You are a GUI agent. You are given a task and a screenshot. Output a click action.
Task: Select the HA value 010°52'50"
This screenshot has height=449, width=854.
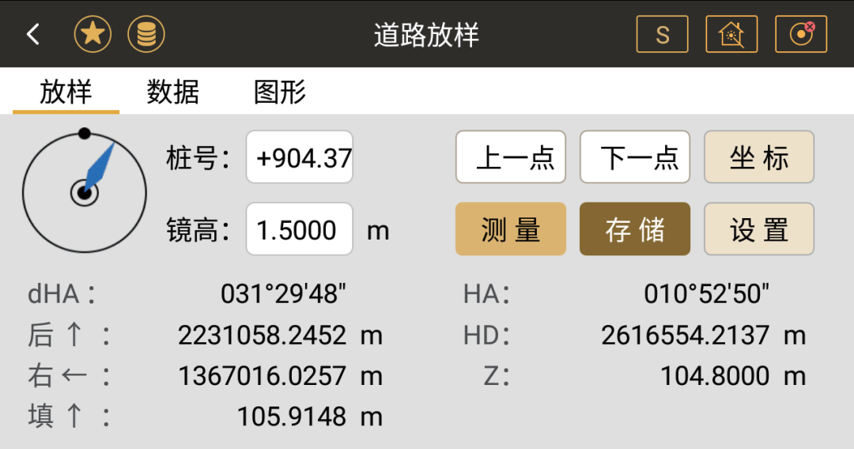[706, 294]
